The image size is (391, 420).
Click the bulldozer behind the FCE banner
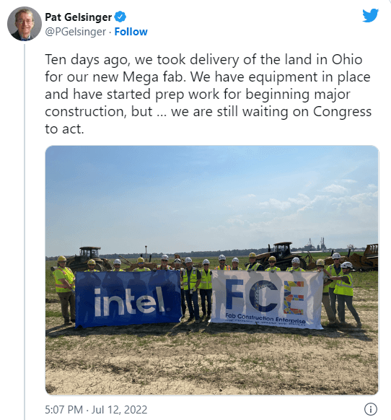click(x=281, y=254)
